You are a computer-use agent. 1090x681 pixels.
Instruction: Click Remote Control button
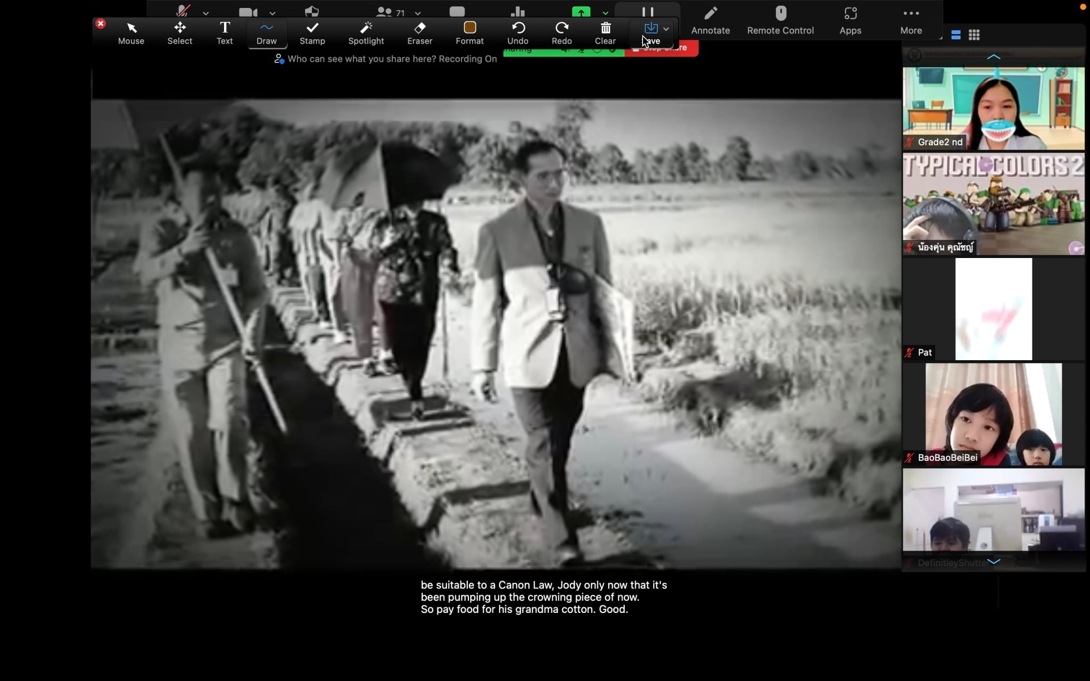click(780, 20)
